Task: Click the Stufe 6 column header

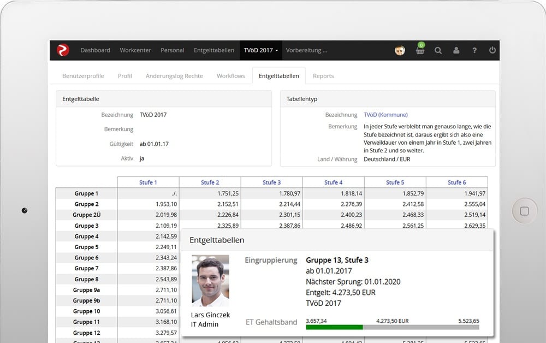Action: (x=456, y=182)
